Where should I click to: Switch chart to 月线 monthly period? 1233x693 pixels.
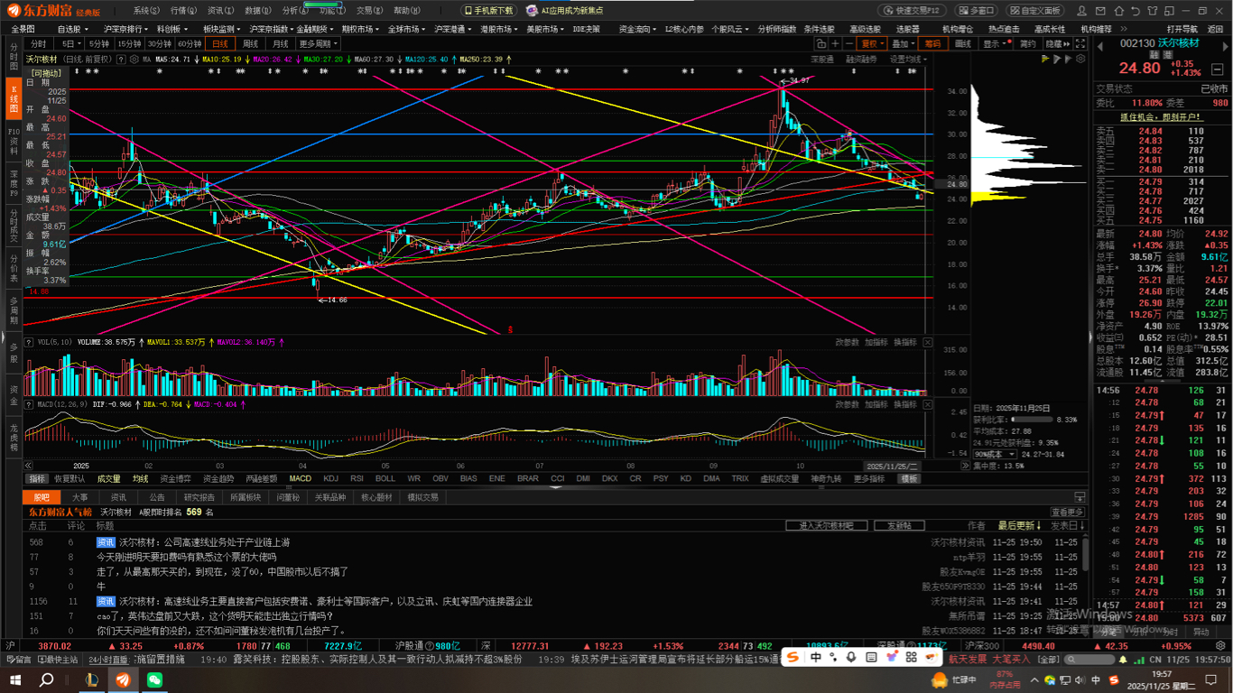(x=281, y=43)
